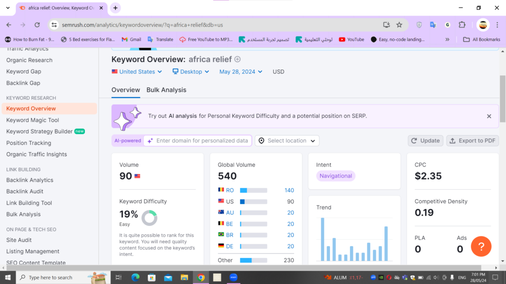506x284 pixels.
Task: Click the refresh icon on the Update button
Action: point(414,140)
